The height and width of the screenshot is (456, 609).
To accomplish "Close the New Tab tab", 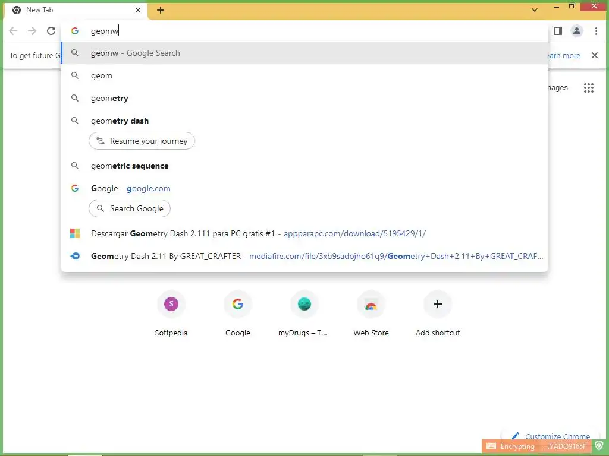I will (138, 10).
